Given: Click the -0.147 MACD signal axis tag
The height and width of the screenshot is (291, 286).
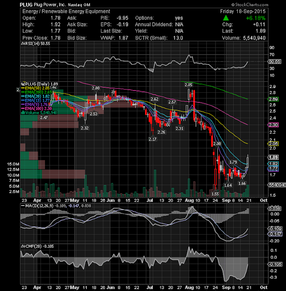Looking at the screenshot, I should 275,234.
